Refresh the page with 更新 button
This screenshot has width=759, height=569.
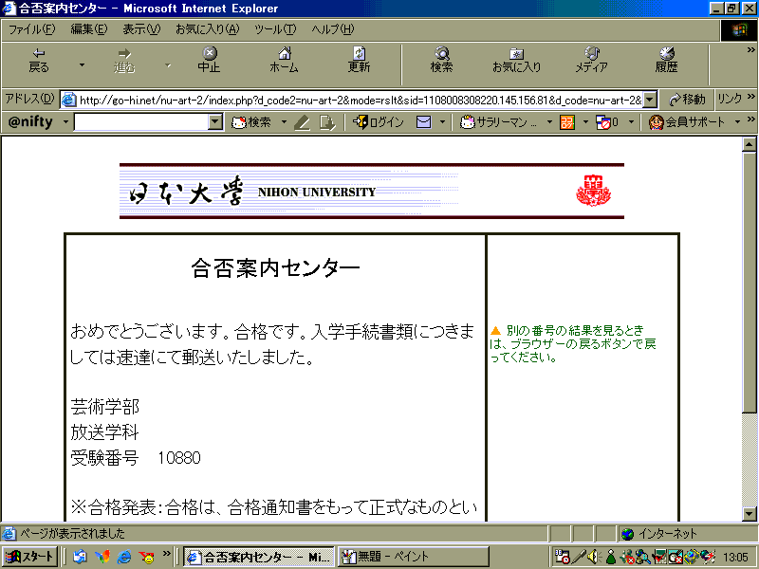click(359, 61)
